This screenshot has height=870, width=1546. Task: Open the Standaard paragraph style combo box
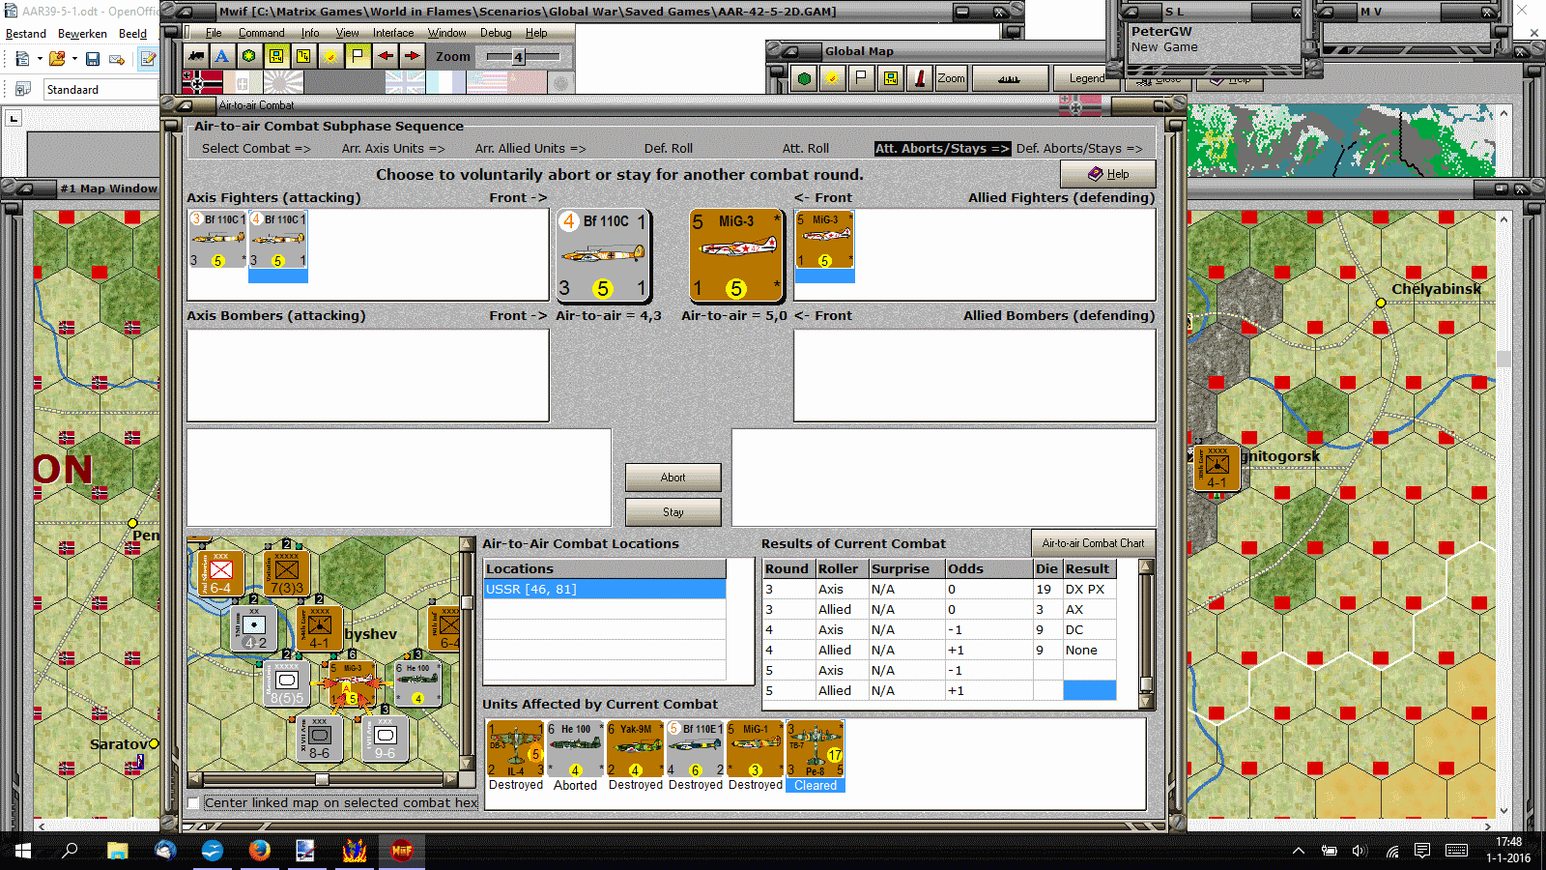click(x=100, y=90)
